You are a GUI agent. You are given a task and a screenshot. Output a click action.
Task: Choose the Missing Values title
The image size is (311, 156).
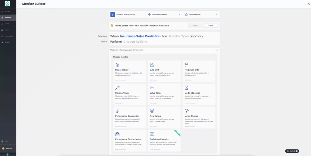122,93
